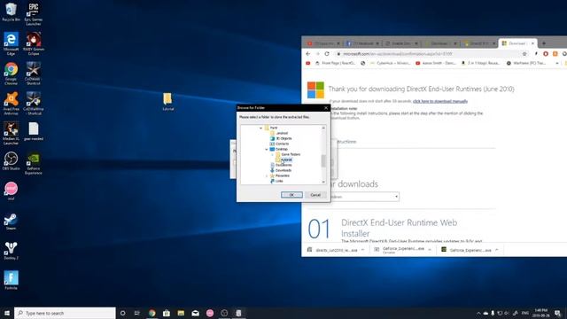Close the Browse for Folder dialog
The image size is (567, 319).
[326, 108]
